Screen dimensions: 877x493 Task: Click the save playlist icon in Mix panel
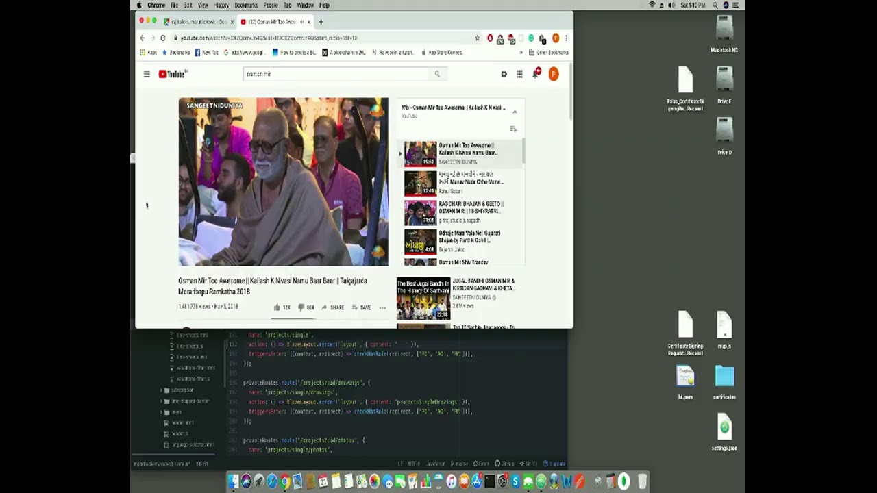click(513, 129)
